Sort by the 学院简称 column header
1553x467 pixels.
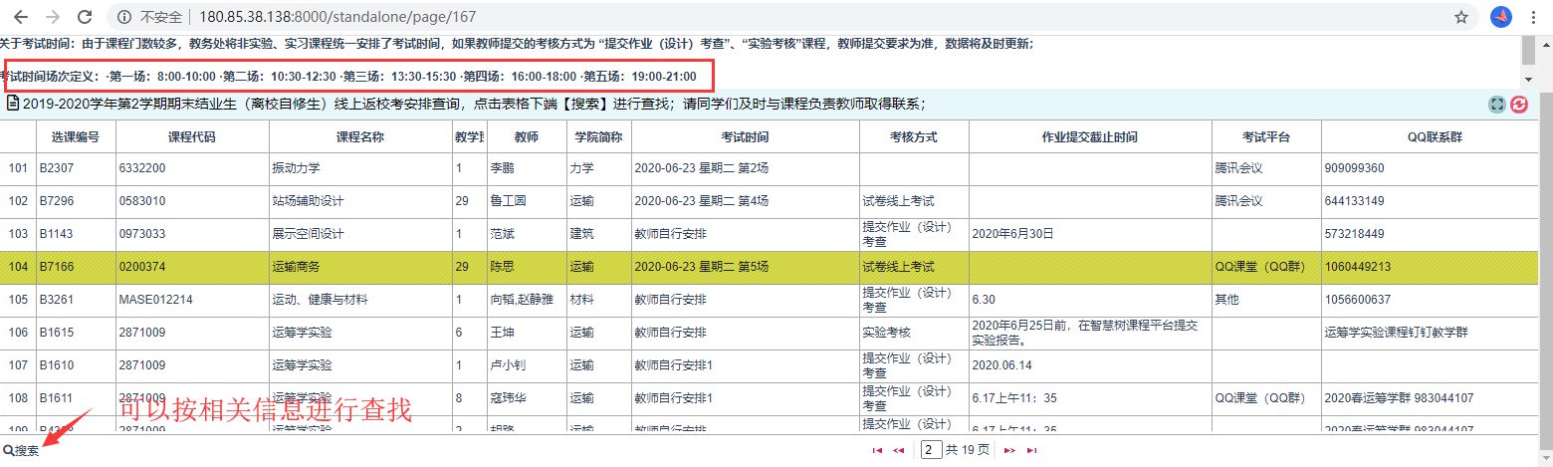click(x=598, y=136)
